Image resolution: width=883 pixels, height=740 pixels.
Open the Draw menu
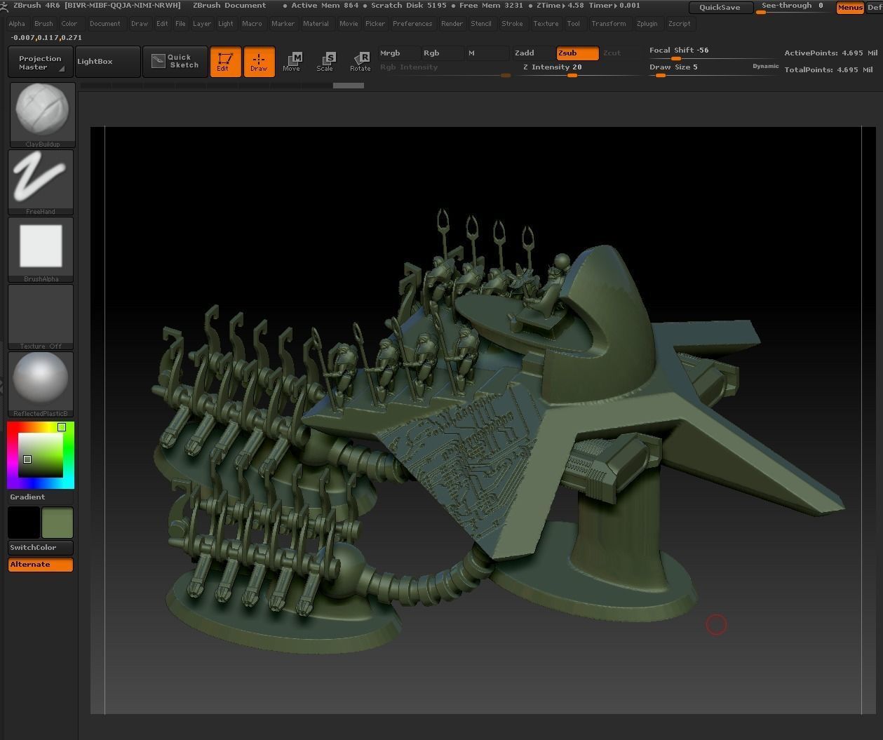[140, 24]
